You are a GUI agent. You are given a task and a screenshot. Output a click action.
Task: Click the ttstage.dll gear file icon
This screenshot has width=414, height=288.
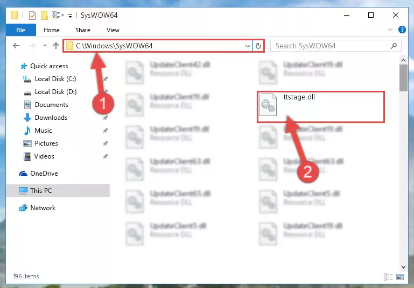tap(268, 105)
